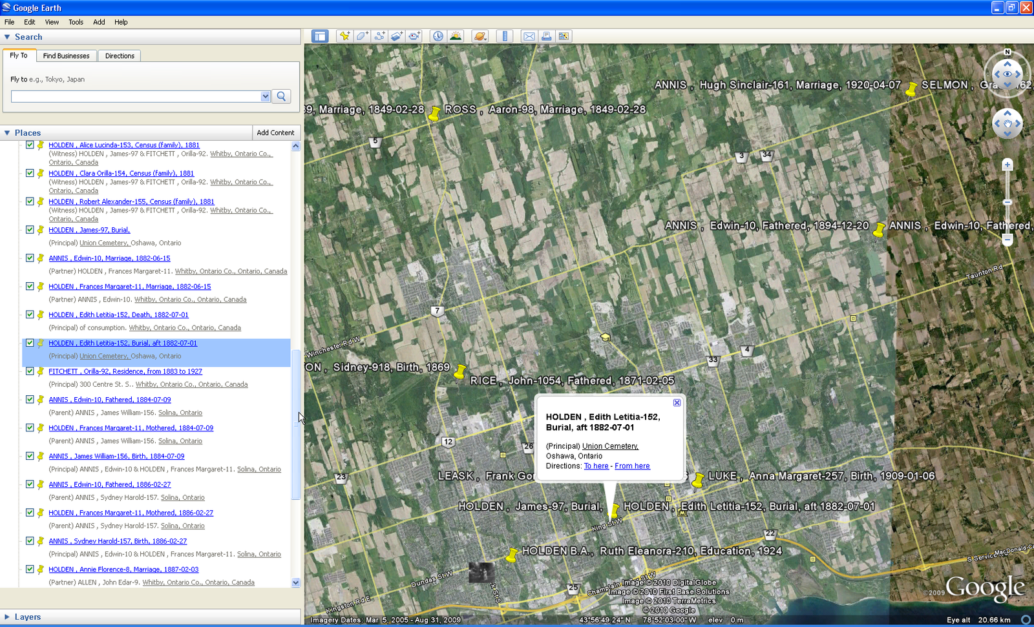Click the zoom slider handle
Viewport: 1034px width, 627px height.
click(1007, 202)
